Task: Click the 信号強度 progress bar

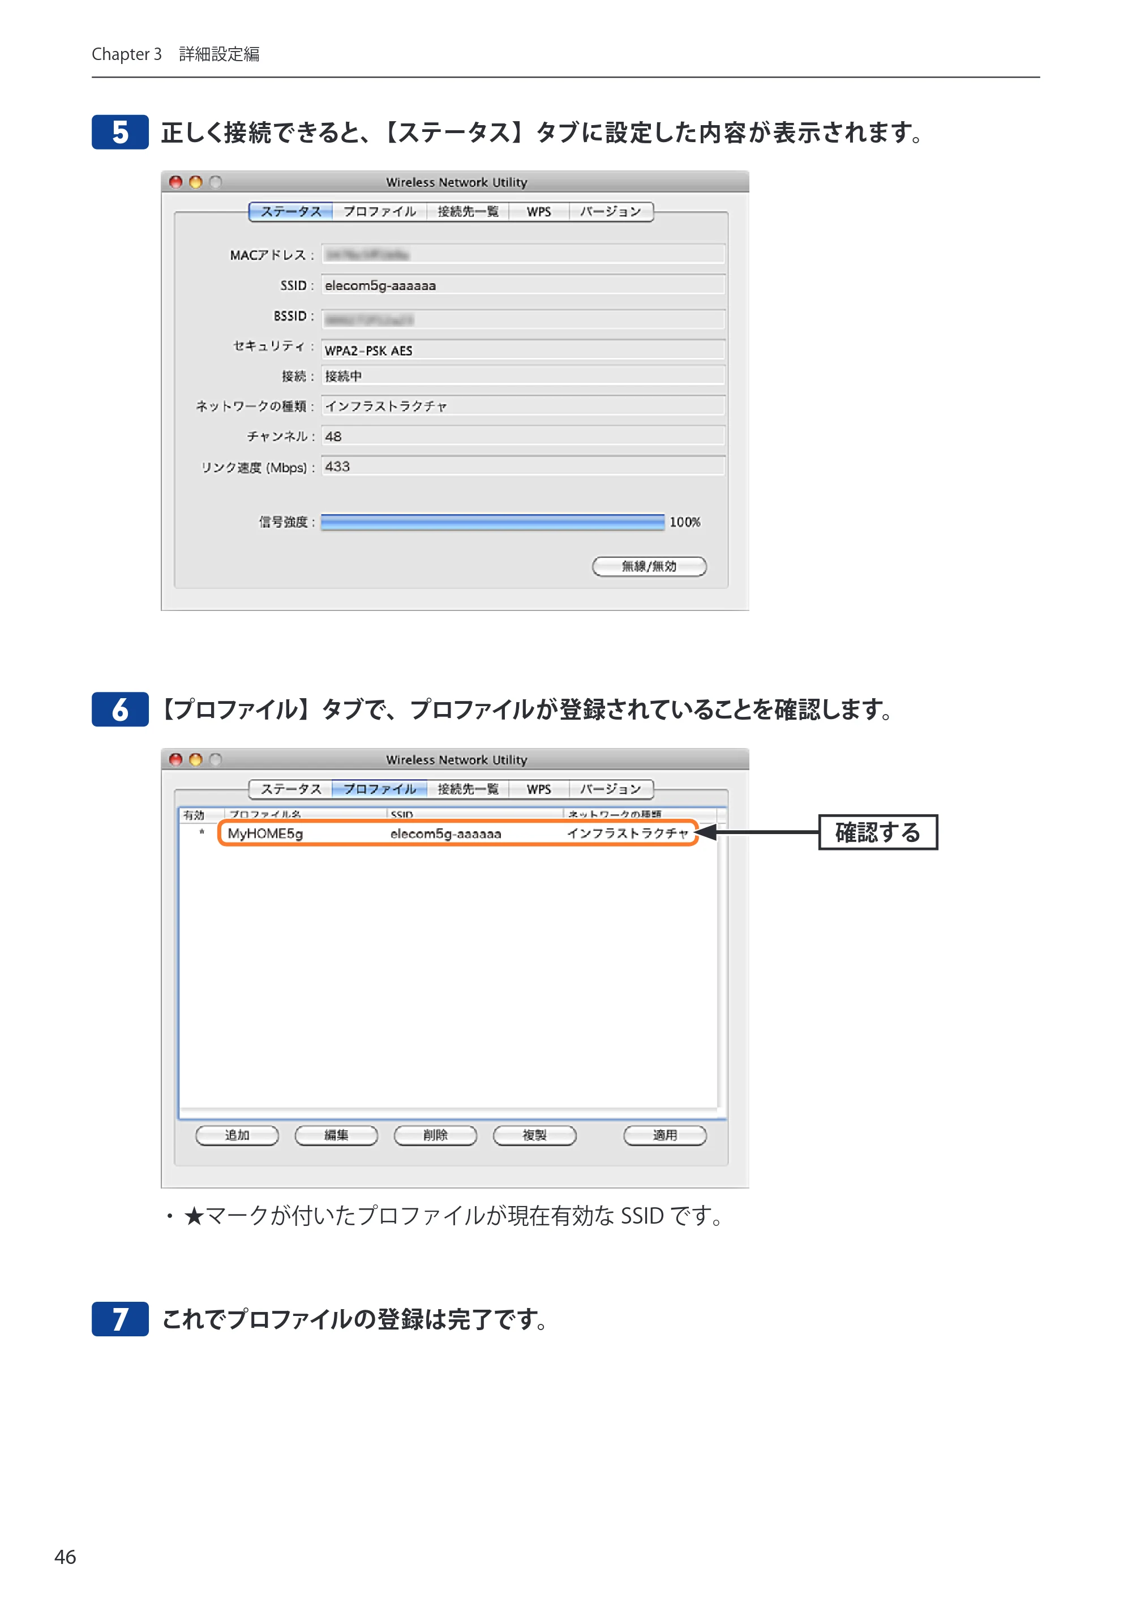Action: click(492, 522)
